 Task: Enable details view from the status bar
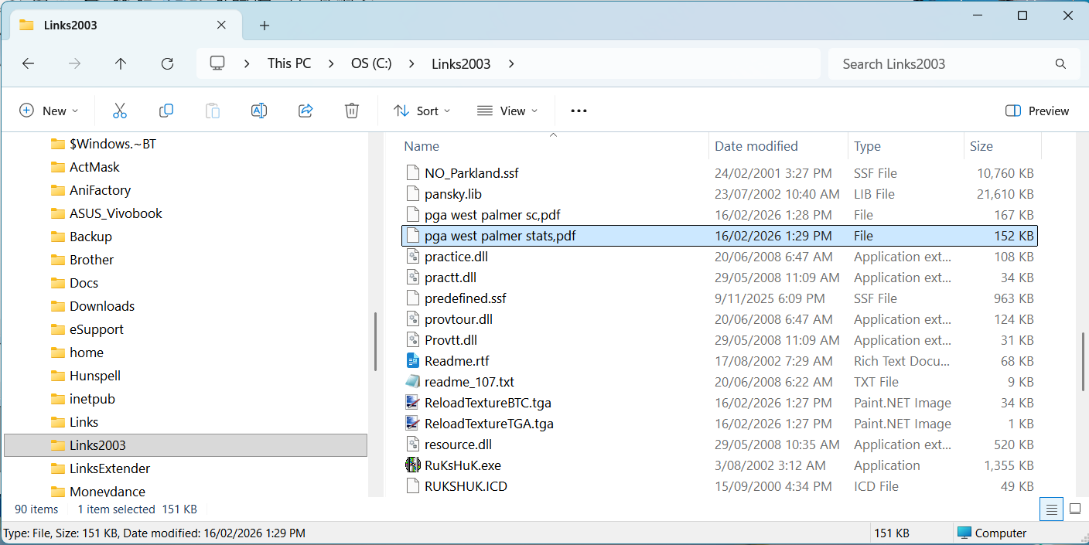click(x=1051, y=509)
